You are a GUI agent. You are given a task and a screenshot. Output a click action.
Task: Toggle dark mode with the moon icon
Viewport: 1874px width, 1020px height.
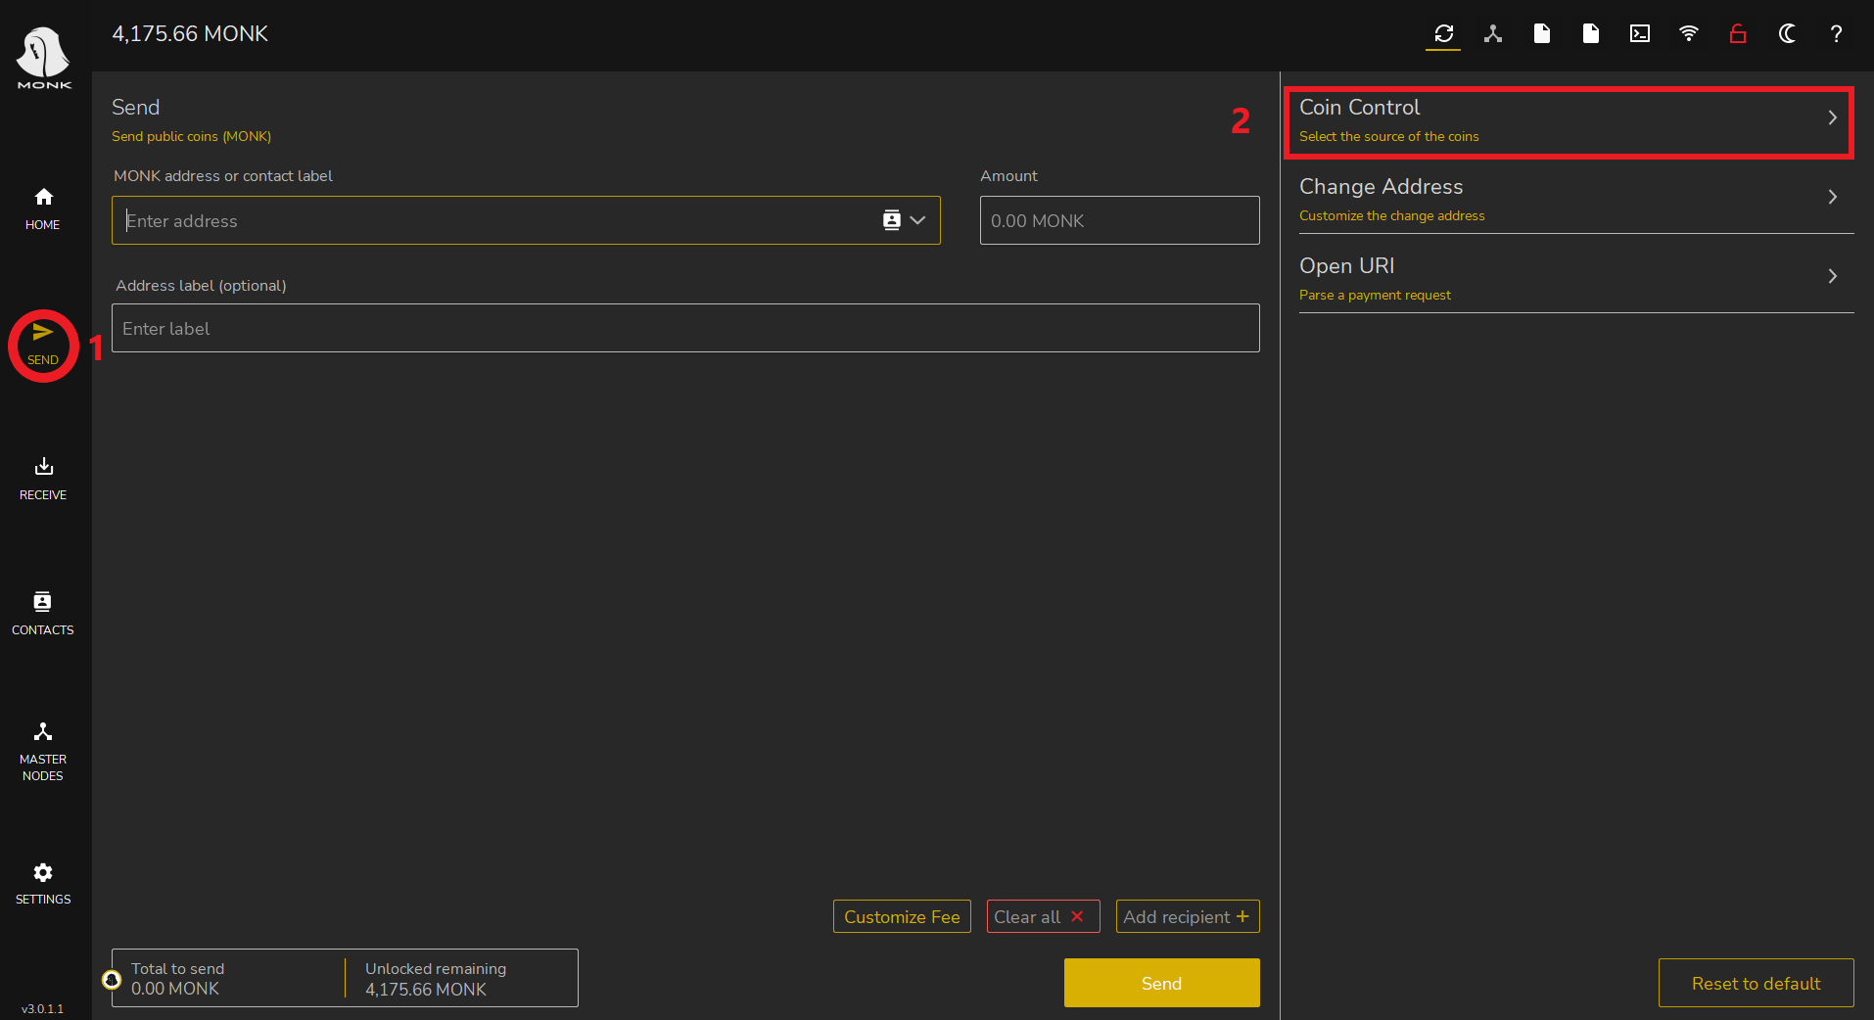coord(1787,34)
